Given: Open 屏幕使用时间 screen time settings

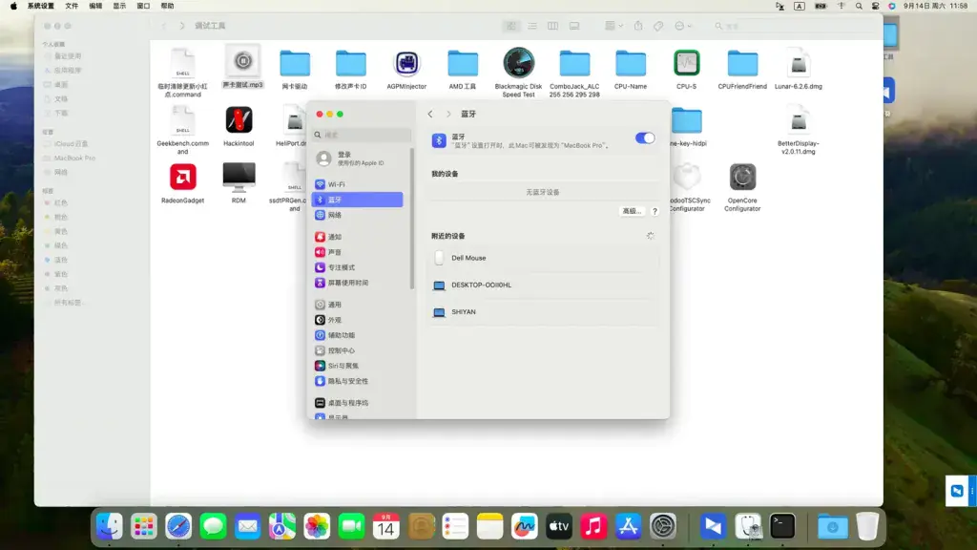Looking at the screenshot, I should pyautogui.click(x=359, y=283).
